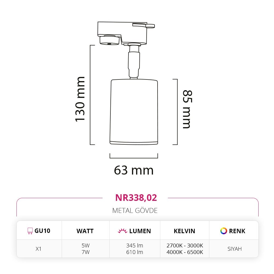Click the round knob under track adapter
274x274 pixels.
[x=110, y=40]
